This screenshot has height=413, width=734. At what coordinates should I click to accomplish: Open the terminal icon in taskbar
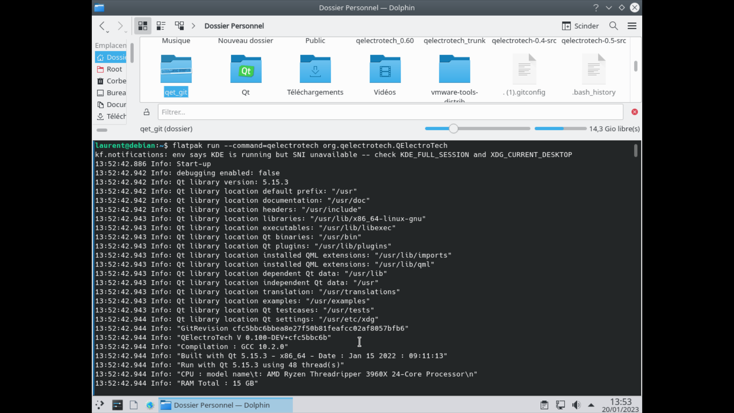(117, 405)
